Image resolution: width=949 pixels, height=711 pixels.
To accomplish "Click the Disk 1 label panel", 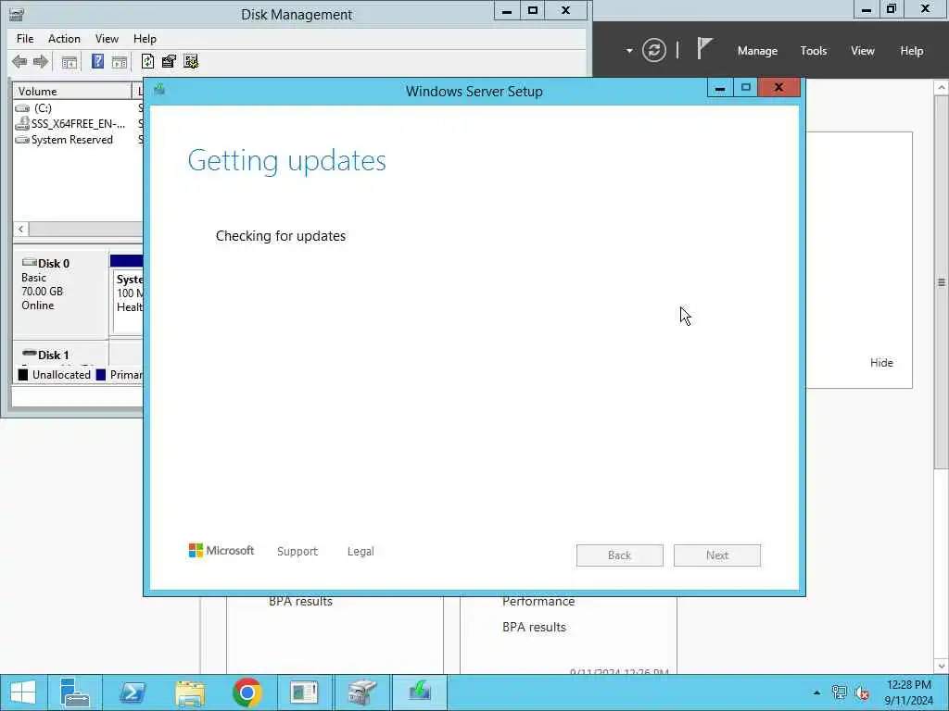I will tap(60, 355).
